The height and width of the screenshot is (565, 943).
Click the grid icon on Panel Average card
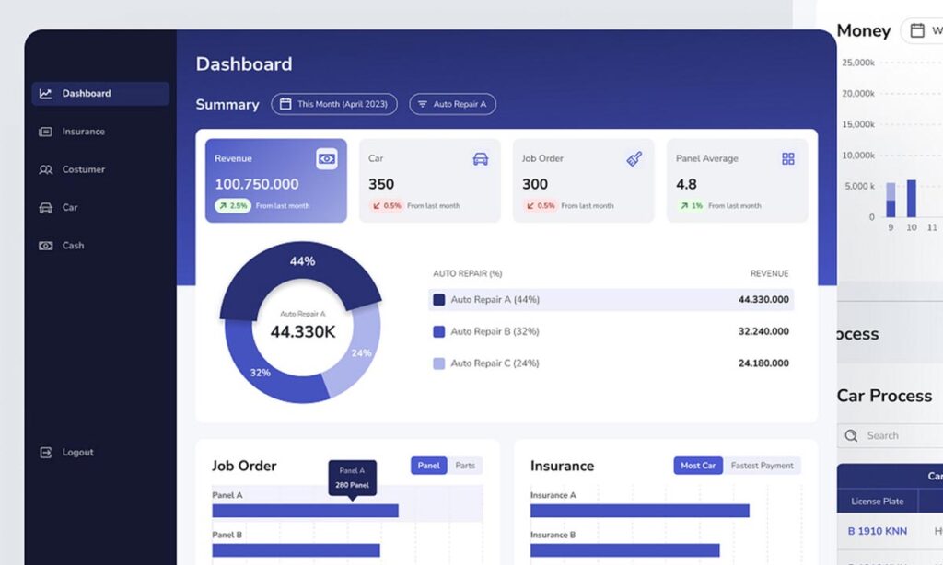pos(788,158)
